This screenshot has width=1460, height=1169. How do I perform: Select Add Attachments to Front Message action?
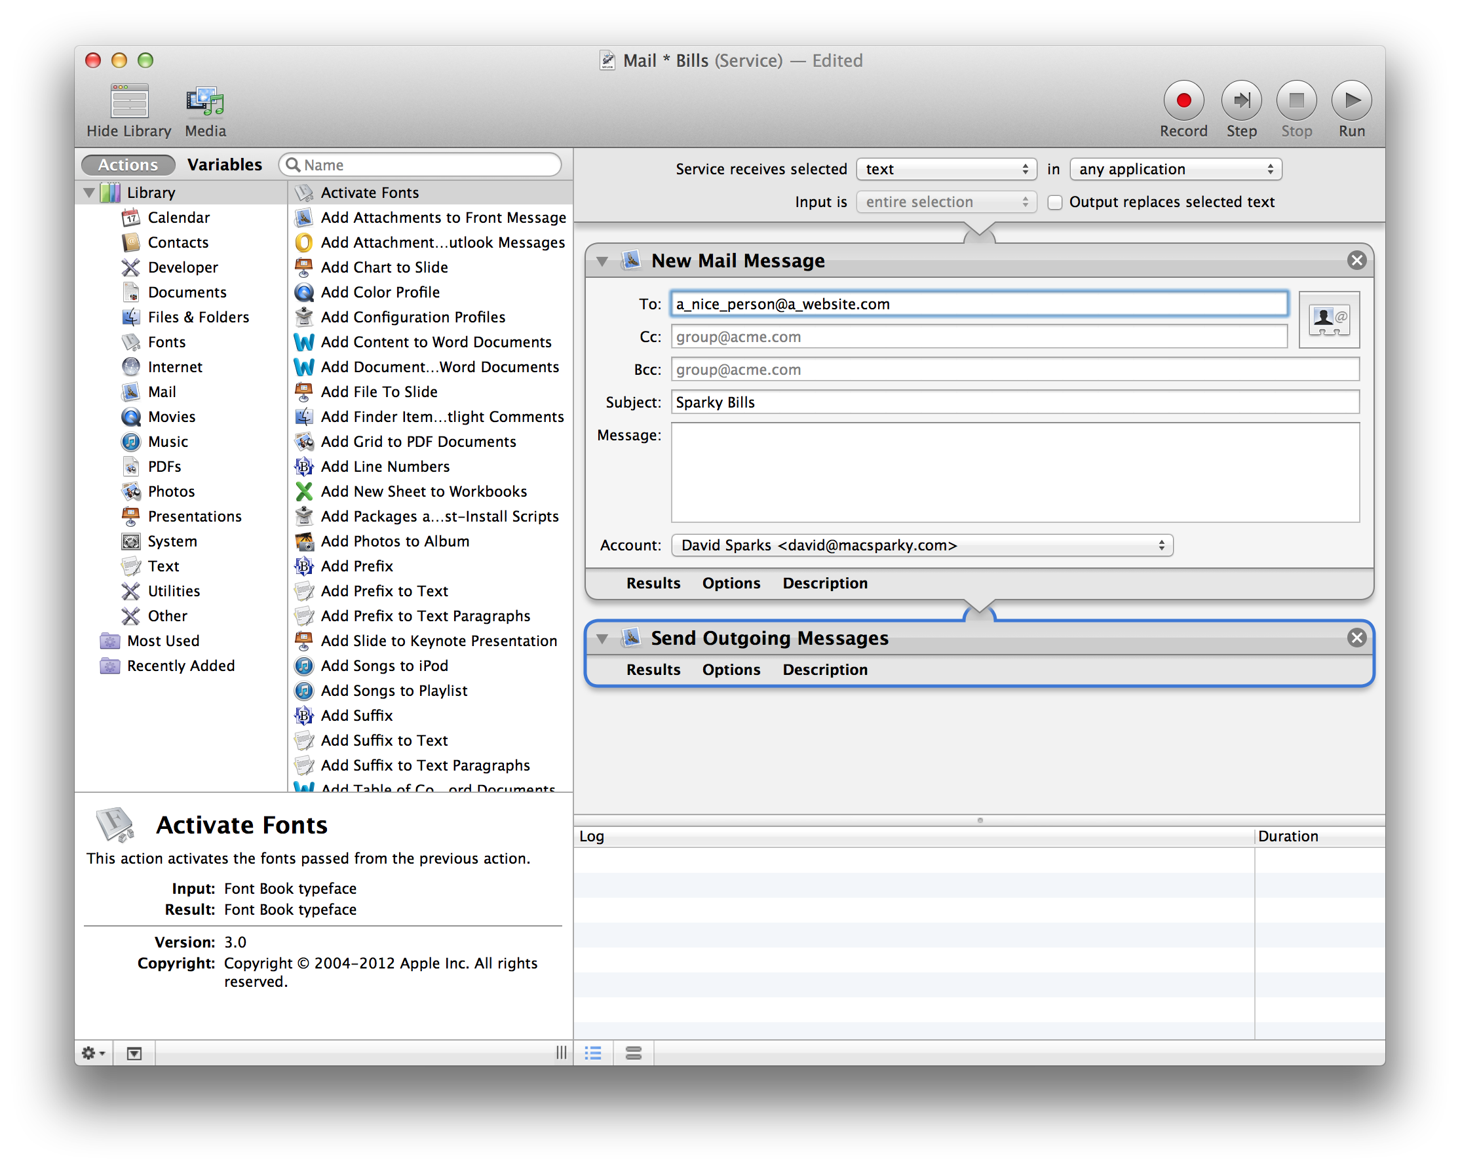[x=431, y=218]
